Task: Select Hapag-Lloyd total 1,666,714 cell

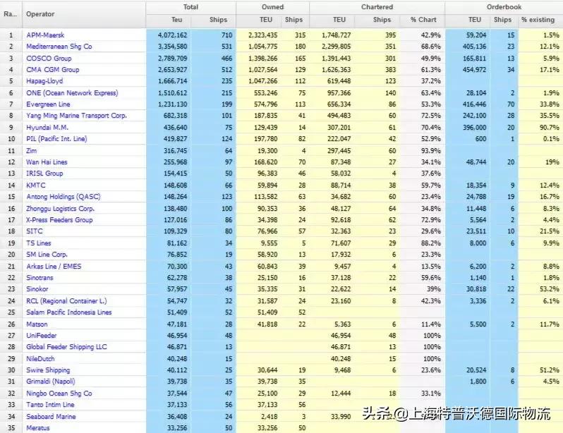Action: tap(169, 81)
